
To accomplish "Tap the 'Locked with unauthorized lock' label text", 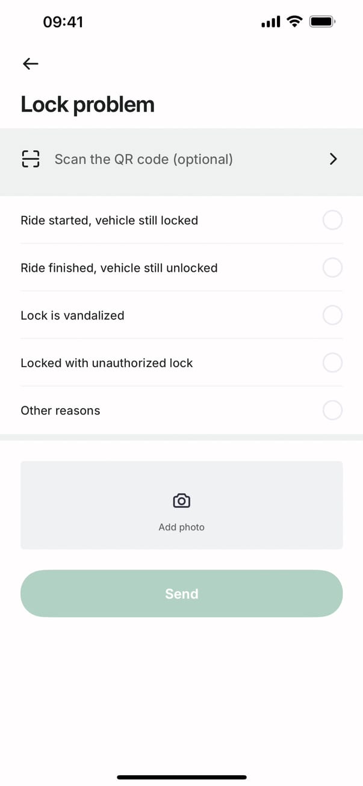I will [107, 363].
